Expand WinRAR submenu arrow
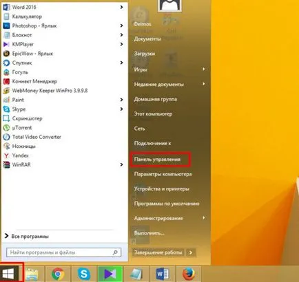 (121, 164)
